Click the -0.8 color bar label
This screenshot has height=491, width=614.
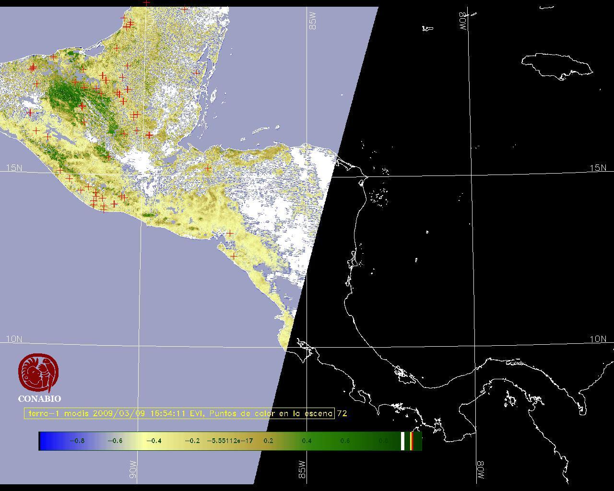(77, 441)
